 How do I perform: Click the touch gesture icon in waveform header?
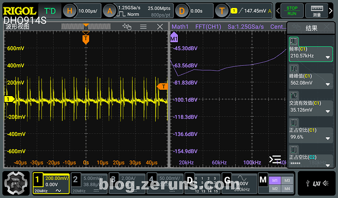point(127,27)
